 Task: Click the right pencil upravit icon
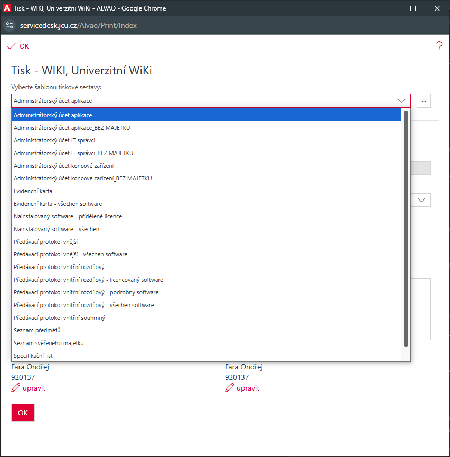(230, 388)
